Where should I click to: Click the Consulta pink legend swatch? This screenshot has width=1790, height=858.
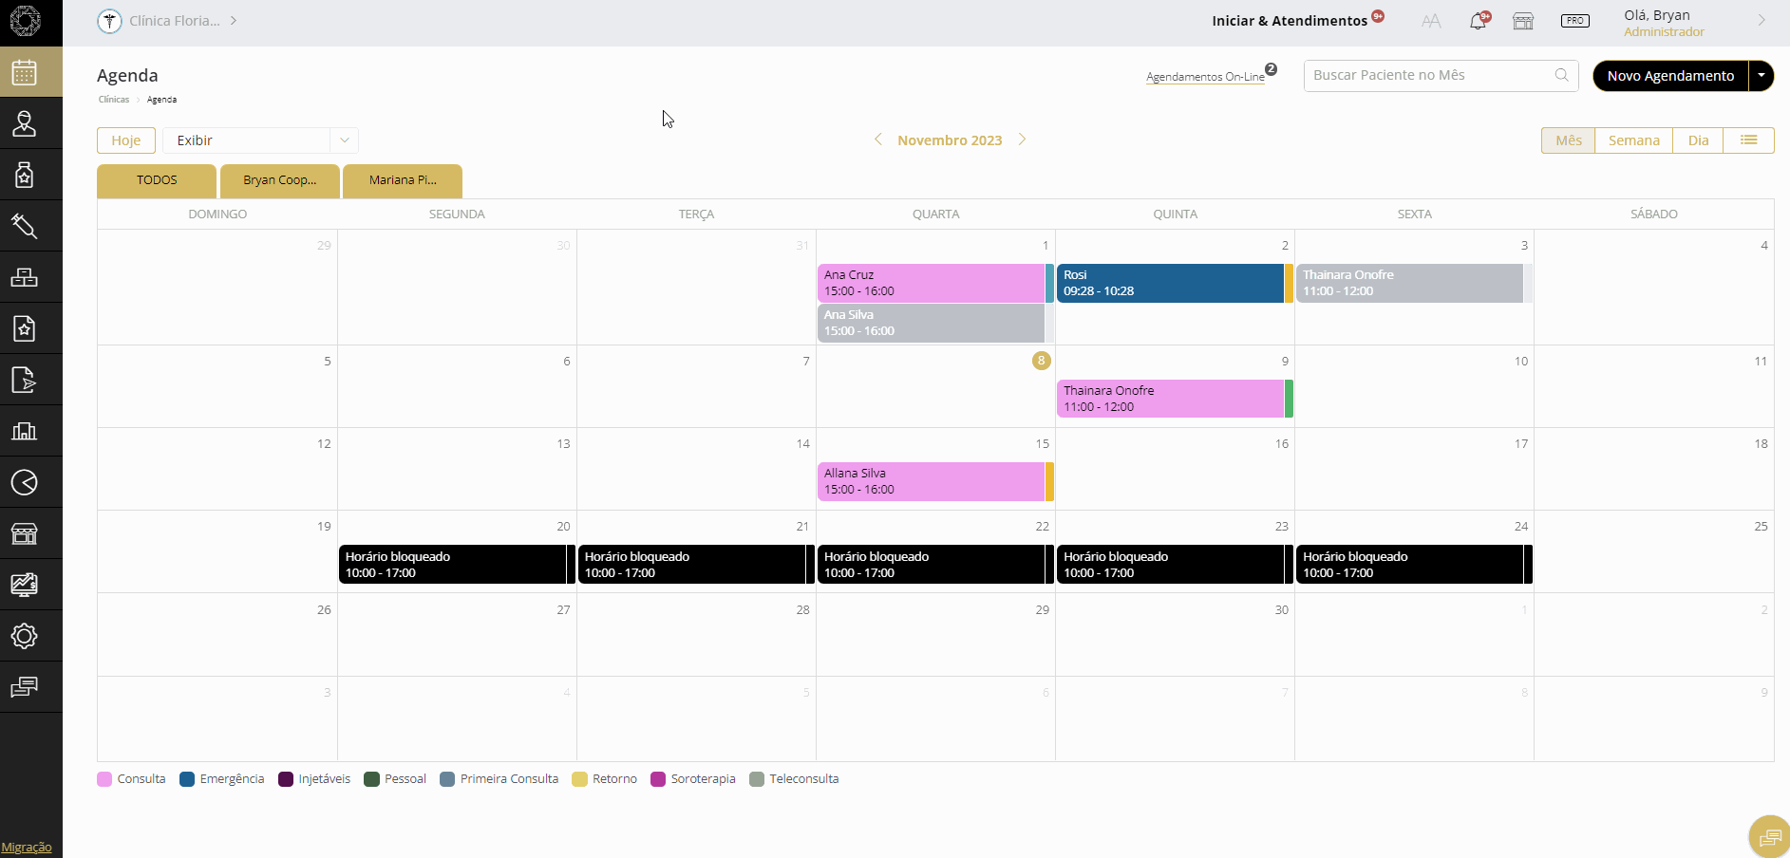(104, 779)
